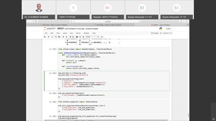Copy selected cells using the copy icon

[x=56, y=37]
